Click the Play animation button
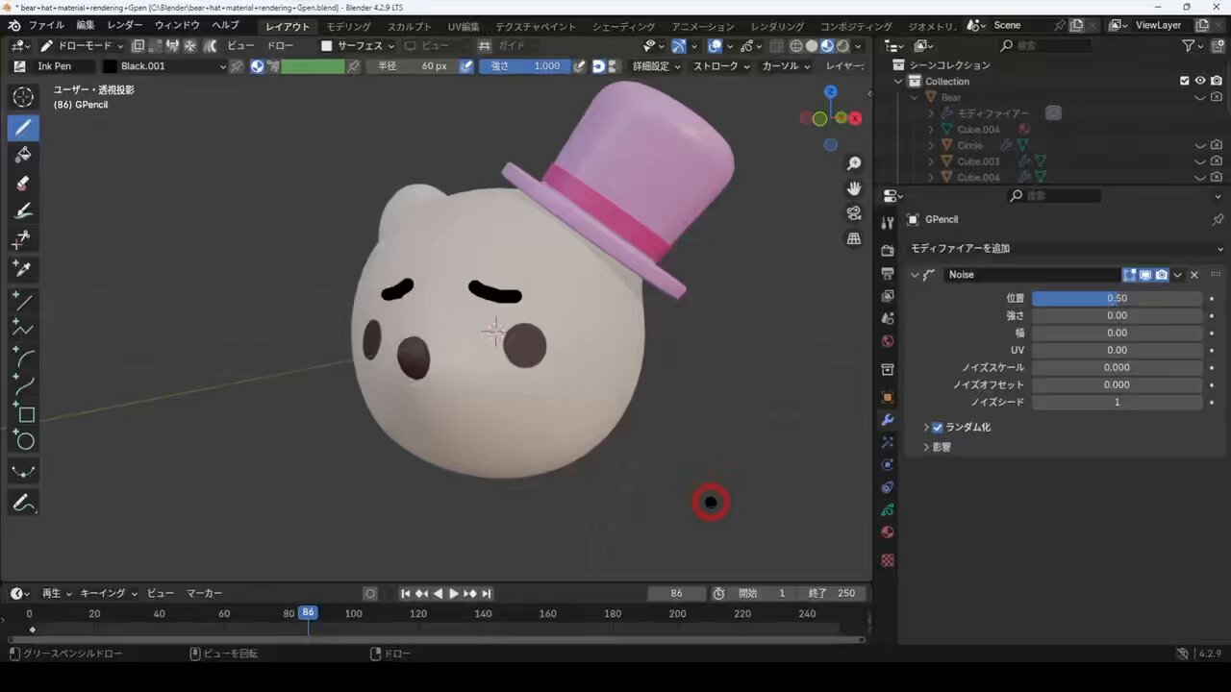 pyautogui.click(x=454, y=593)
